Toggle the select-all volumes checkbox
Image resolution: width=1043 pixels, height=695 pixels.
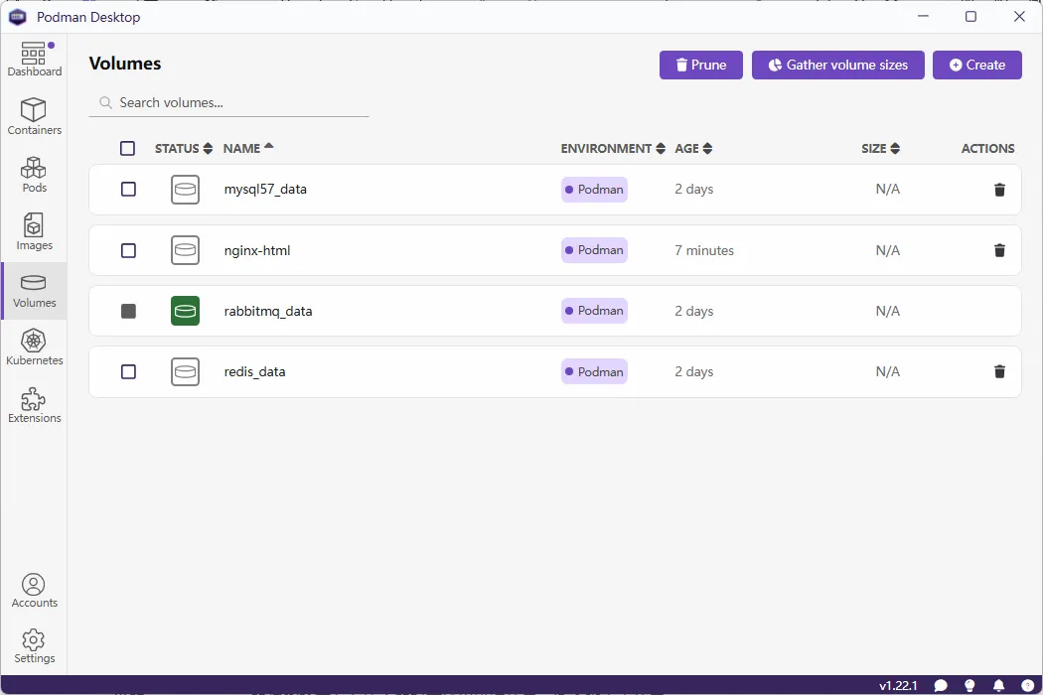[127, 148]
